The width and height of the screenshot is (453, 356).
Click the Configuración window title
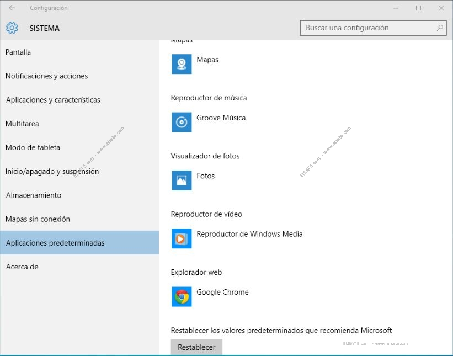coord(49,8)
